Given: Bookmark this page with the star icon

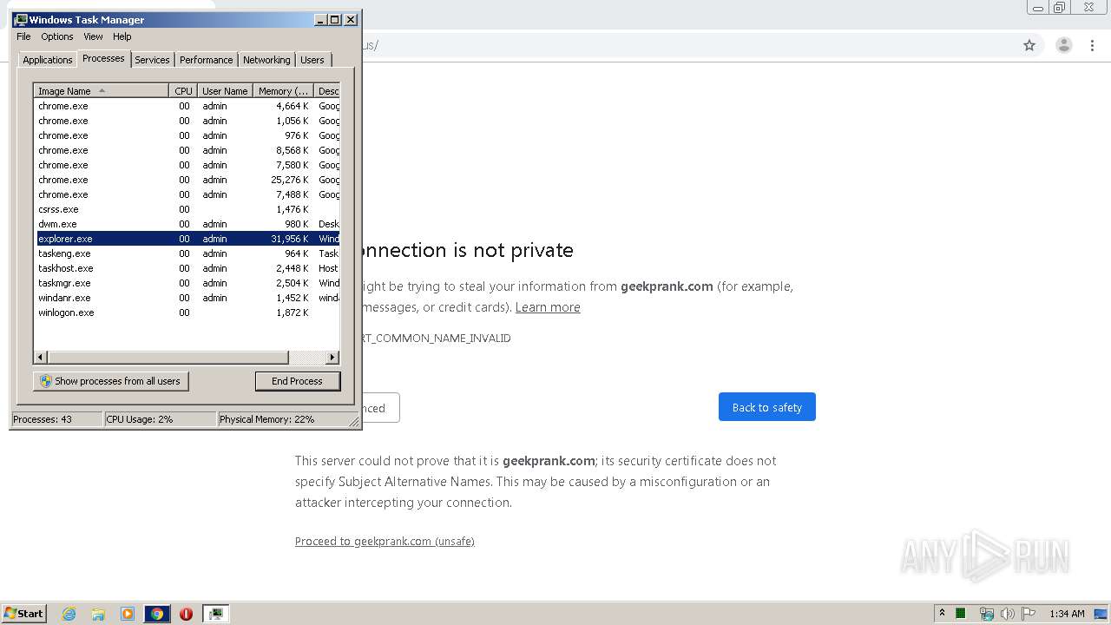Looking at the screenshot, I should 1029,45.
